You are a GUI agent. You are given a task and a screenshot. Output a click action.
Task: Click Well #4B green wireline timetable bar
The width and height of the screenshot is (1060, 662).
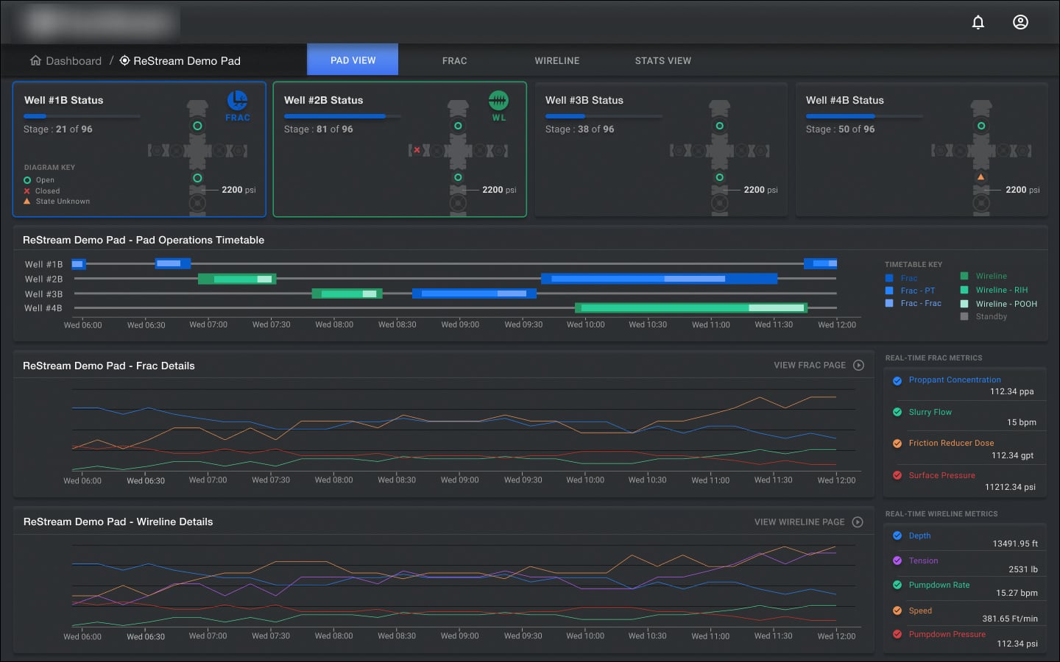click(x=691, y=307)
